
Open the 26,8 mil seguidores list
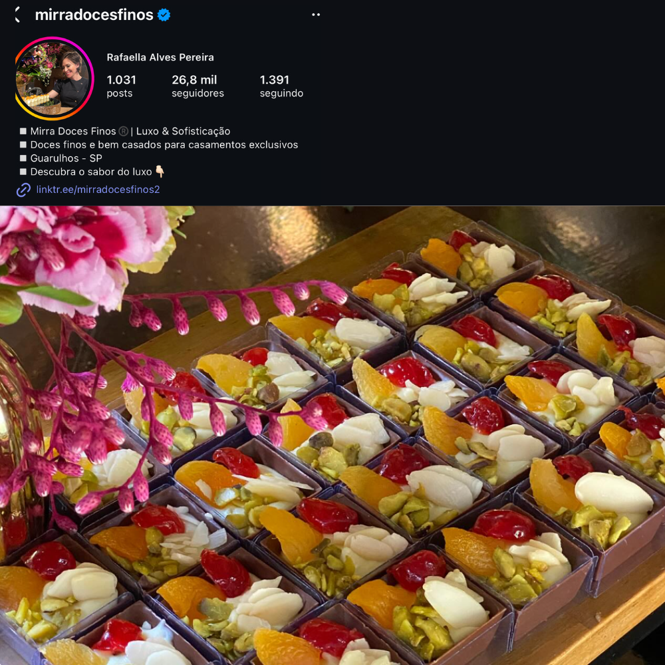pos(198,86)
